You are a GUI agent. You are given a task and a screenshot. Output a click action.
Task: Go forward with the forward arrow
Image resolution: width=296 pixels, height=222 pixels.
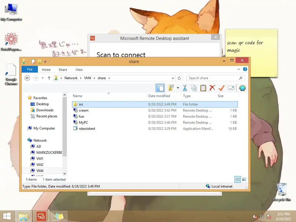(36, 78)
